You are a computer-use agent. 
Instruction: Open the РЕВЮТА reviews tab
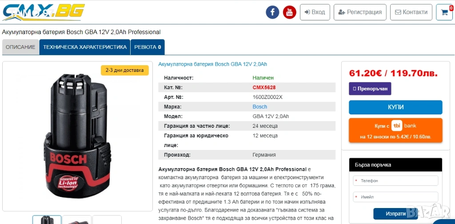148,47
